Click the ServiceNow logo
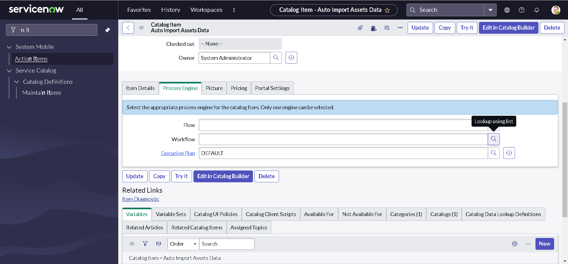 [36, 9]
